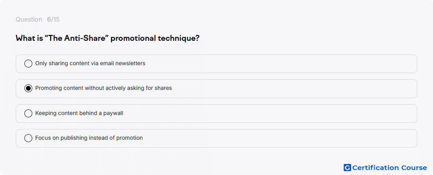This screenshot has height=175, width=433.
Task: Click the 'Only sharing content via email newsletters' label text
Action: click(x=90, y=63)
